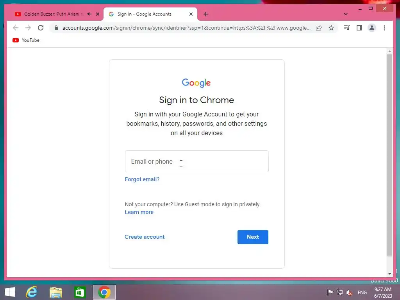Click the muted volume tray icon
The width and height of the screenshot is (400, 300).
(x=349, y=292)
